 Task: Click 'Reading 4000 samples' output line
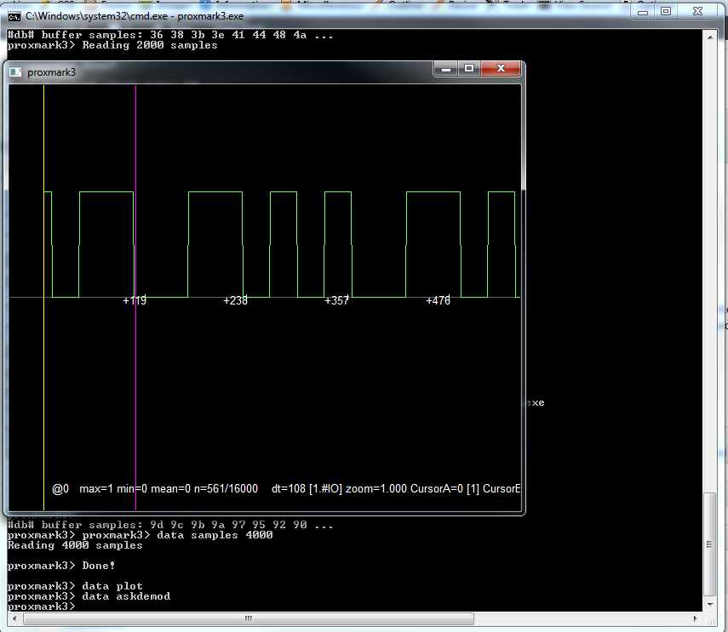tap(75, 545)
